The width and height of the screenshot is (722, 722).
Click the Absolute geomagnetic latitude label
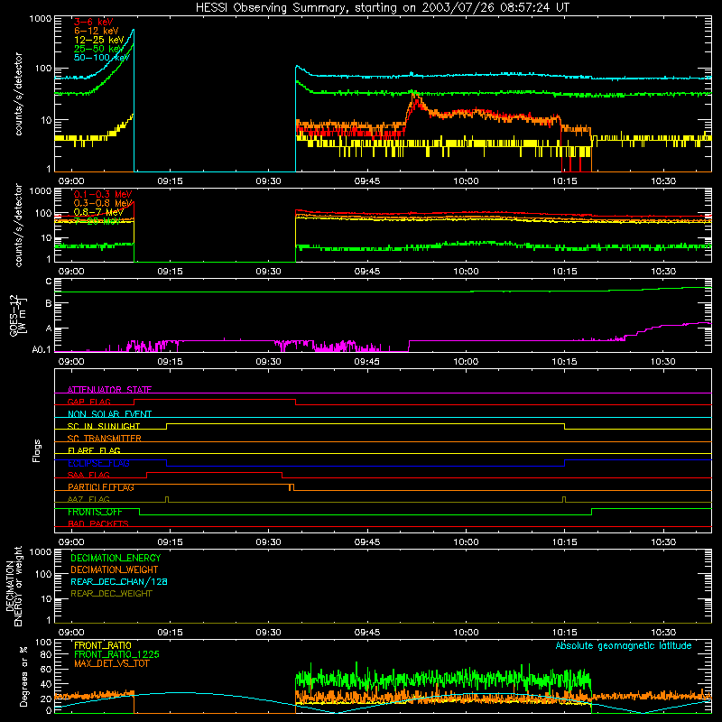point(624,645)
